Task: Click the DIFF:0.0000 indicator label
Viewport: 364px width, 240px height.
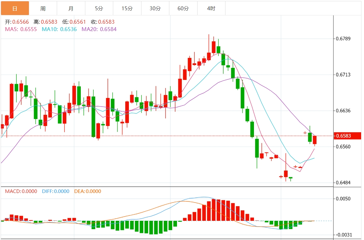Action: [56, 191]
